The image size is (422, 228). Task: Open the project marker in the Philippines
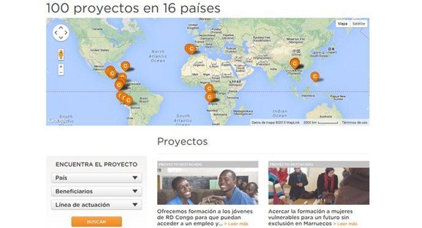(314, 76)
